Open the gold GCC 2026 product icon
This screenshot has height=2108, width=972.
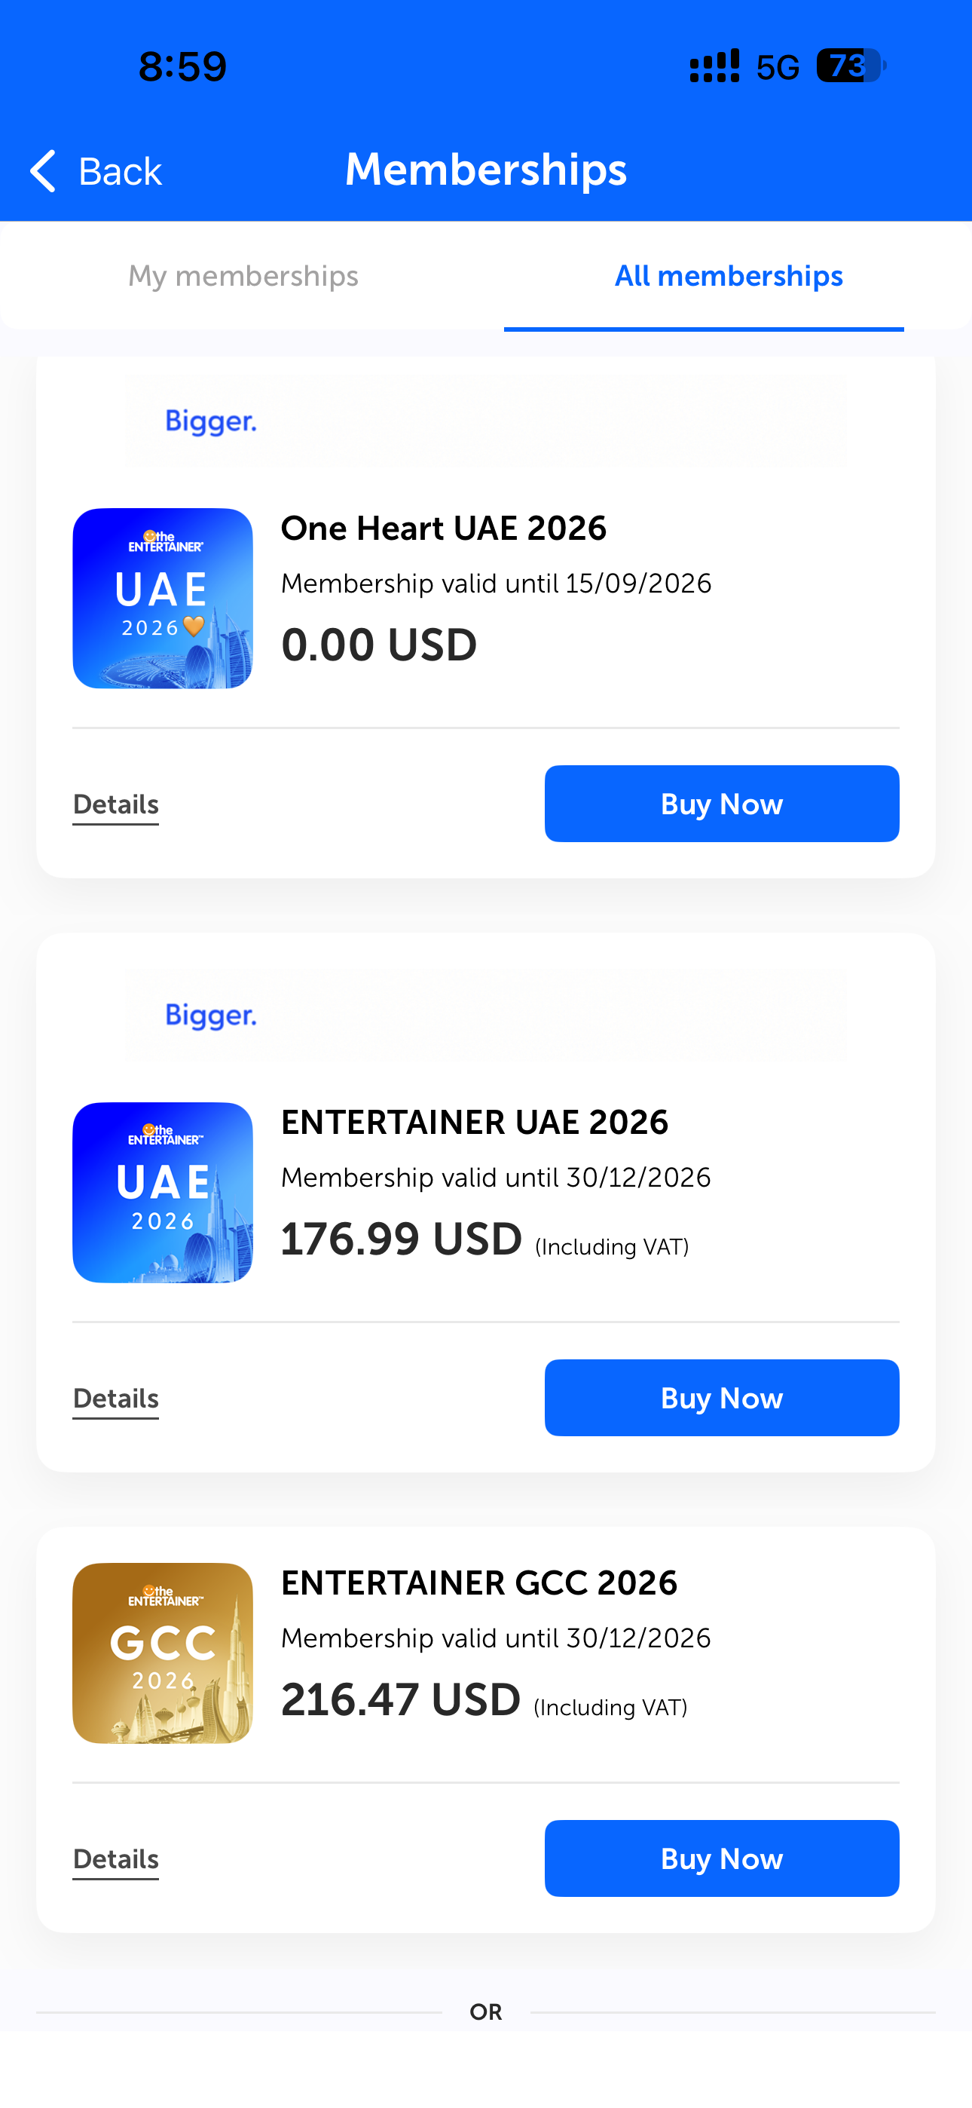(x=163, y=1653)
